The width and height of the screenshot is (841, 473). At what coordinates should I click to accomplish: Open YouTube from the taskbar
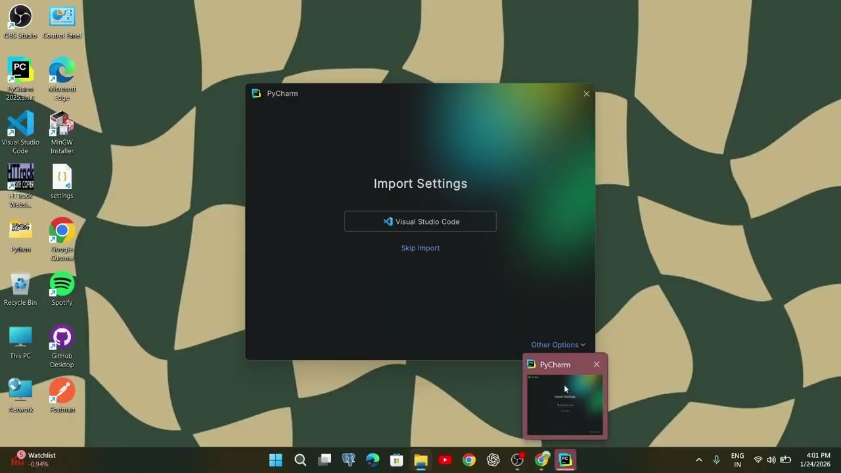pos(445,460)
